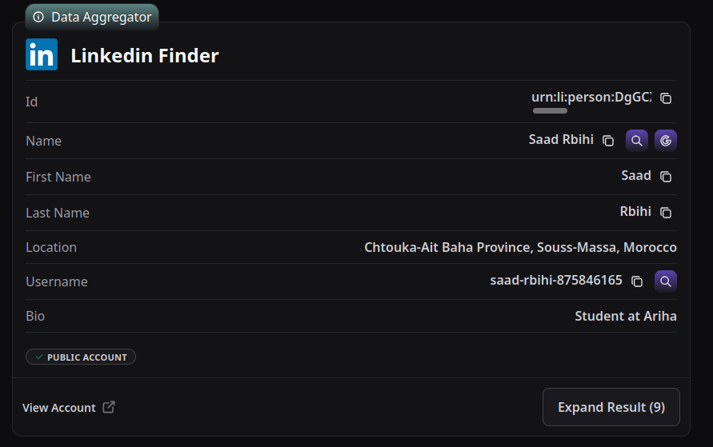Copy the Username value
Viewport: 713px width, 447px height.
(x=637, y=281)
